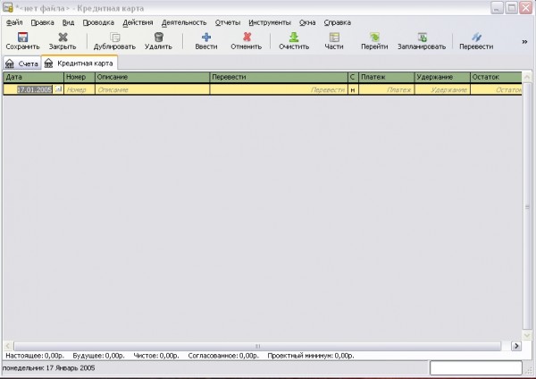Click the Номер entry cell

pos(80,89)
